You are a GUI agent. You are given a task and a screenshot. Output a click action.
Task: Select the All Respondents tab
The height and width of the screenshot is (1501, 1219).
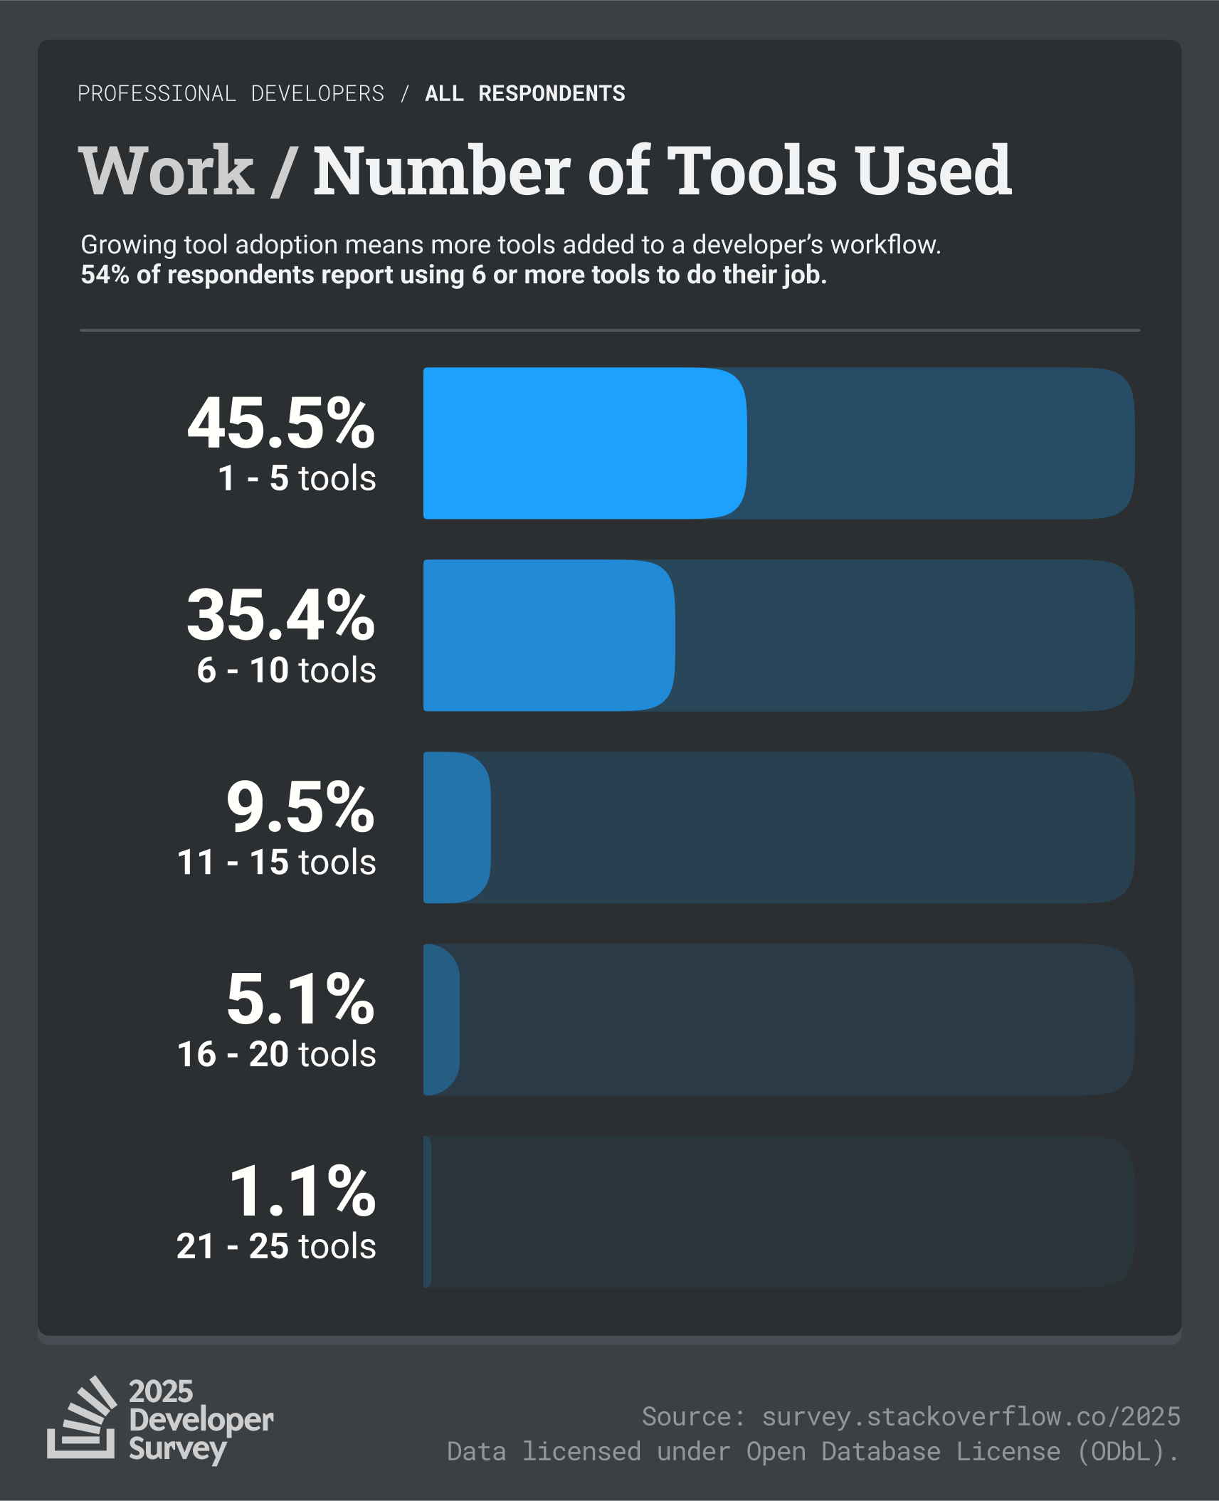pos(524,94)
